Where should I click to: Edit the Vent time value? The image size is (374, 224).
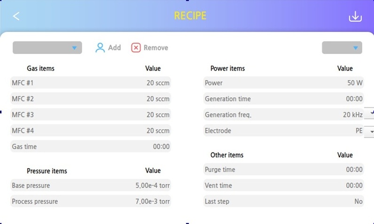click(354, 185)
